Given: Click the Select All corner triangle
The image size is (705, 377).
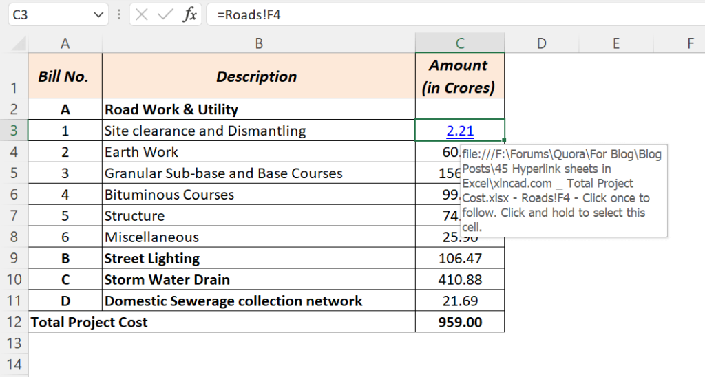Looking at the screenshot, I should coord(19,43).
